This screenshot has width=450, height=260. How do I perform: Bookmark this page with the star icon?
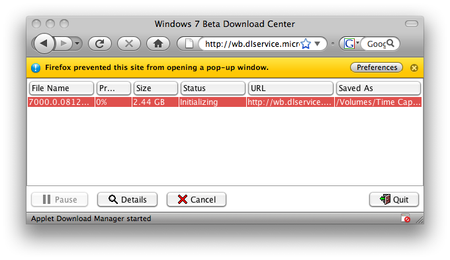coord(306,44)
